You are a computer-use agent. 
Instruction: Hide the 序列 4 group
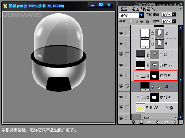click(121, 97)
